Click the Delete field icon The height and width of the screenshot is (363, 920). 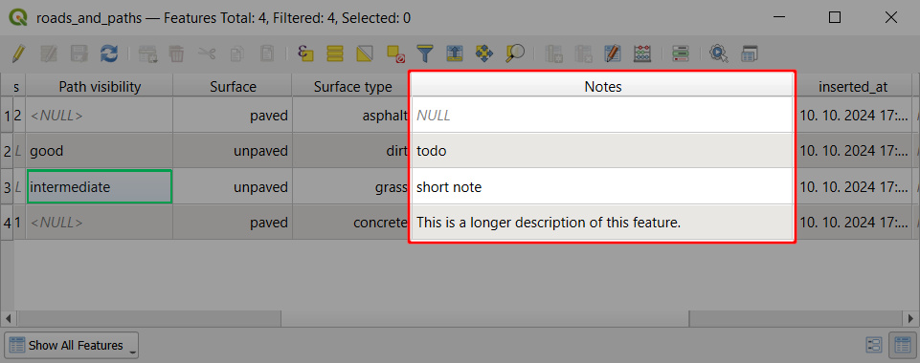[x=583, y=53]
